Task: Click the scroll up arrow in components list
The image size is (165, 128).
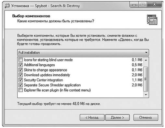Action: point(146,60)
